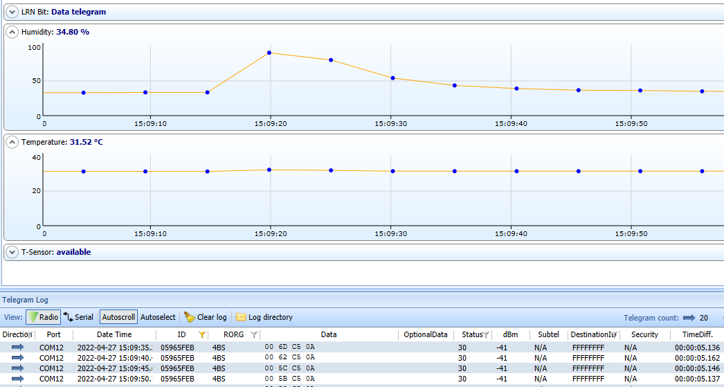Viewport: 724px width, 387px height.
Task: Sort by OptionalData column header
Action: click(426, 335)
